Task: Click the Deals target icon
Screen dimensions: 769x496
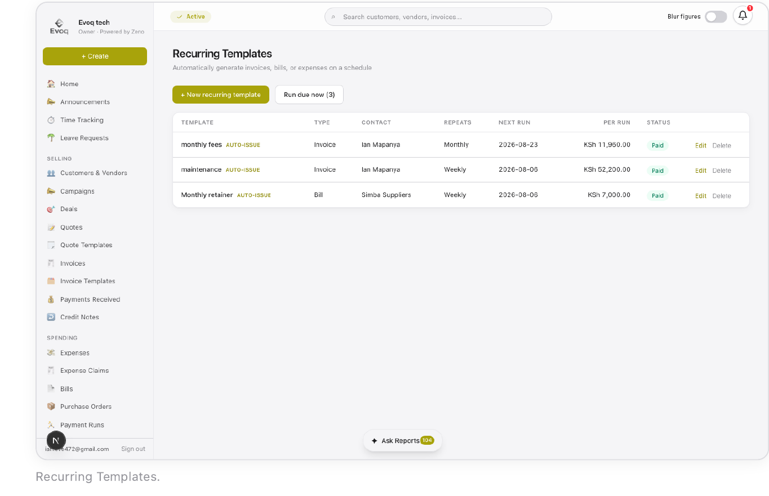Action: coord(51,209)
